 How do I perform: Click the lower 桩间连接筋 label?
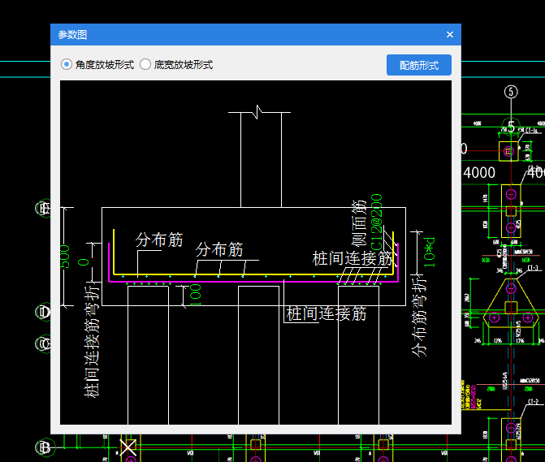click(326, 313)
